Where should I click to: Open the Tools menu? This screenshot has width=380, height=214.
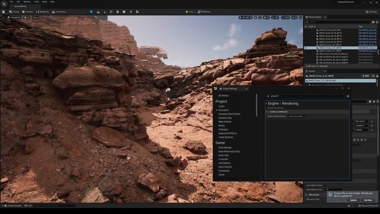(x=36, y=2)
